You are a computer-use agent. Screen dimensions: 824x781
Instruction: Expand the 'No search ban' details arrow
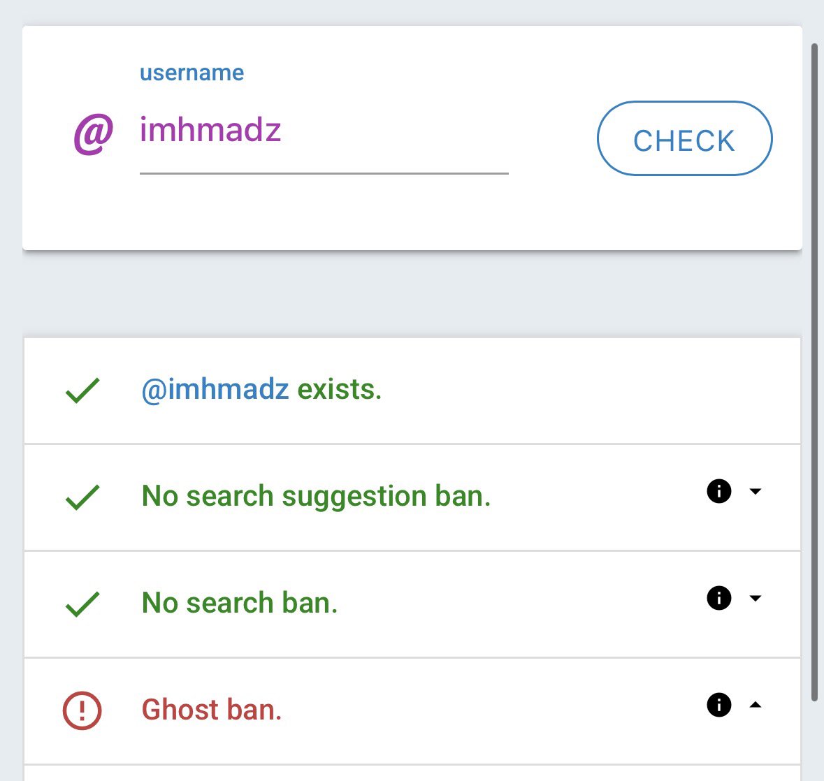coord(755,598)
